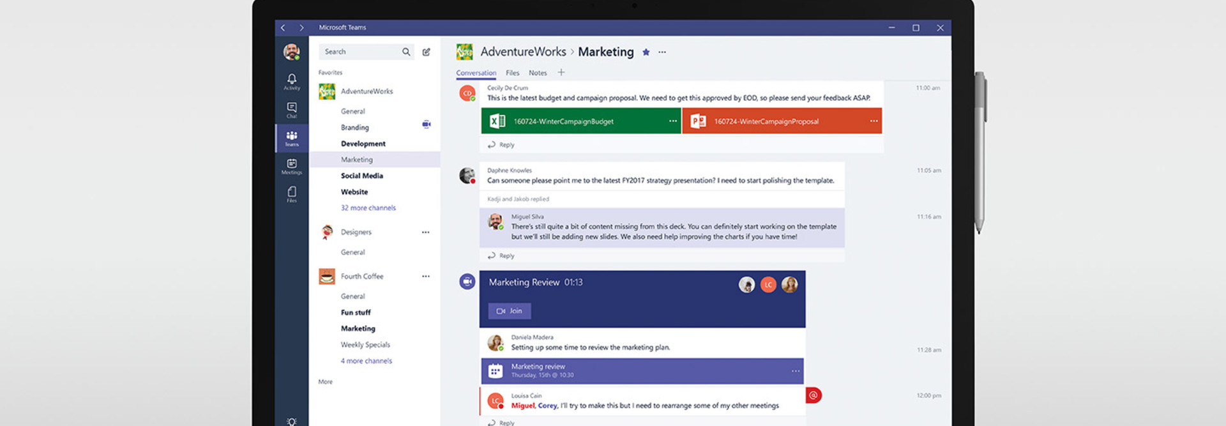Open the Meetings calendar icon
1226x426 pixels.
tap(292, 166)
